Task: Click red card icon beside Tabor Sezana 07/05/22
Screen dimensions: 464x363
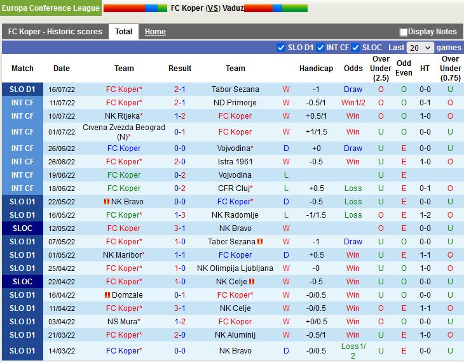Action: [260, 242]
